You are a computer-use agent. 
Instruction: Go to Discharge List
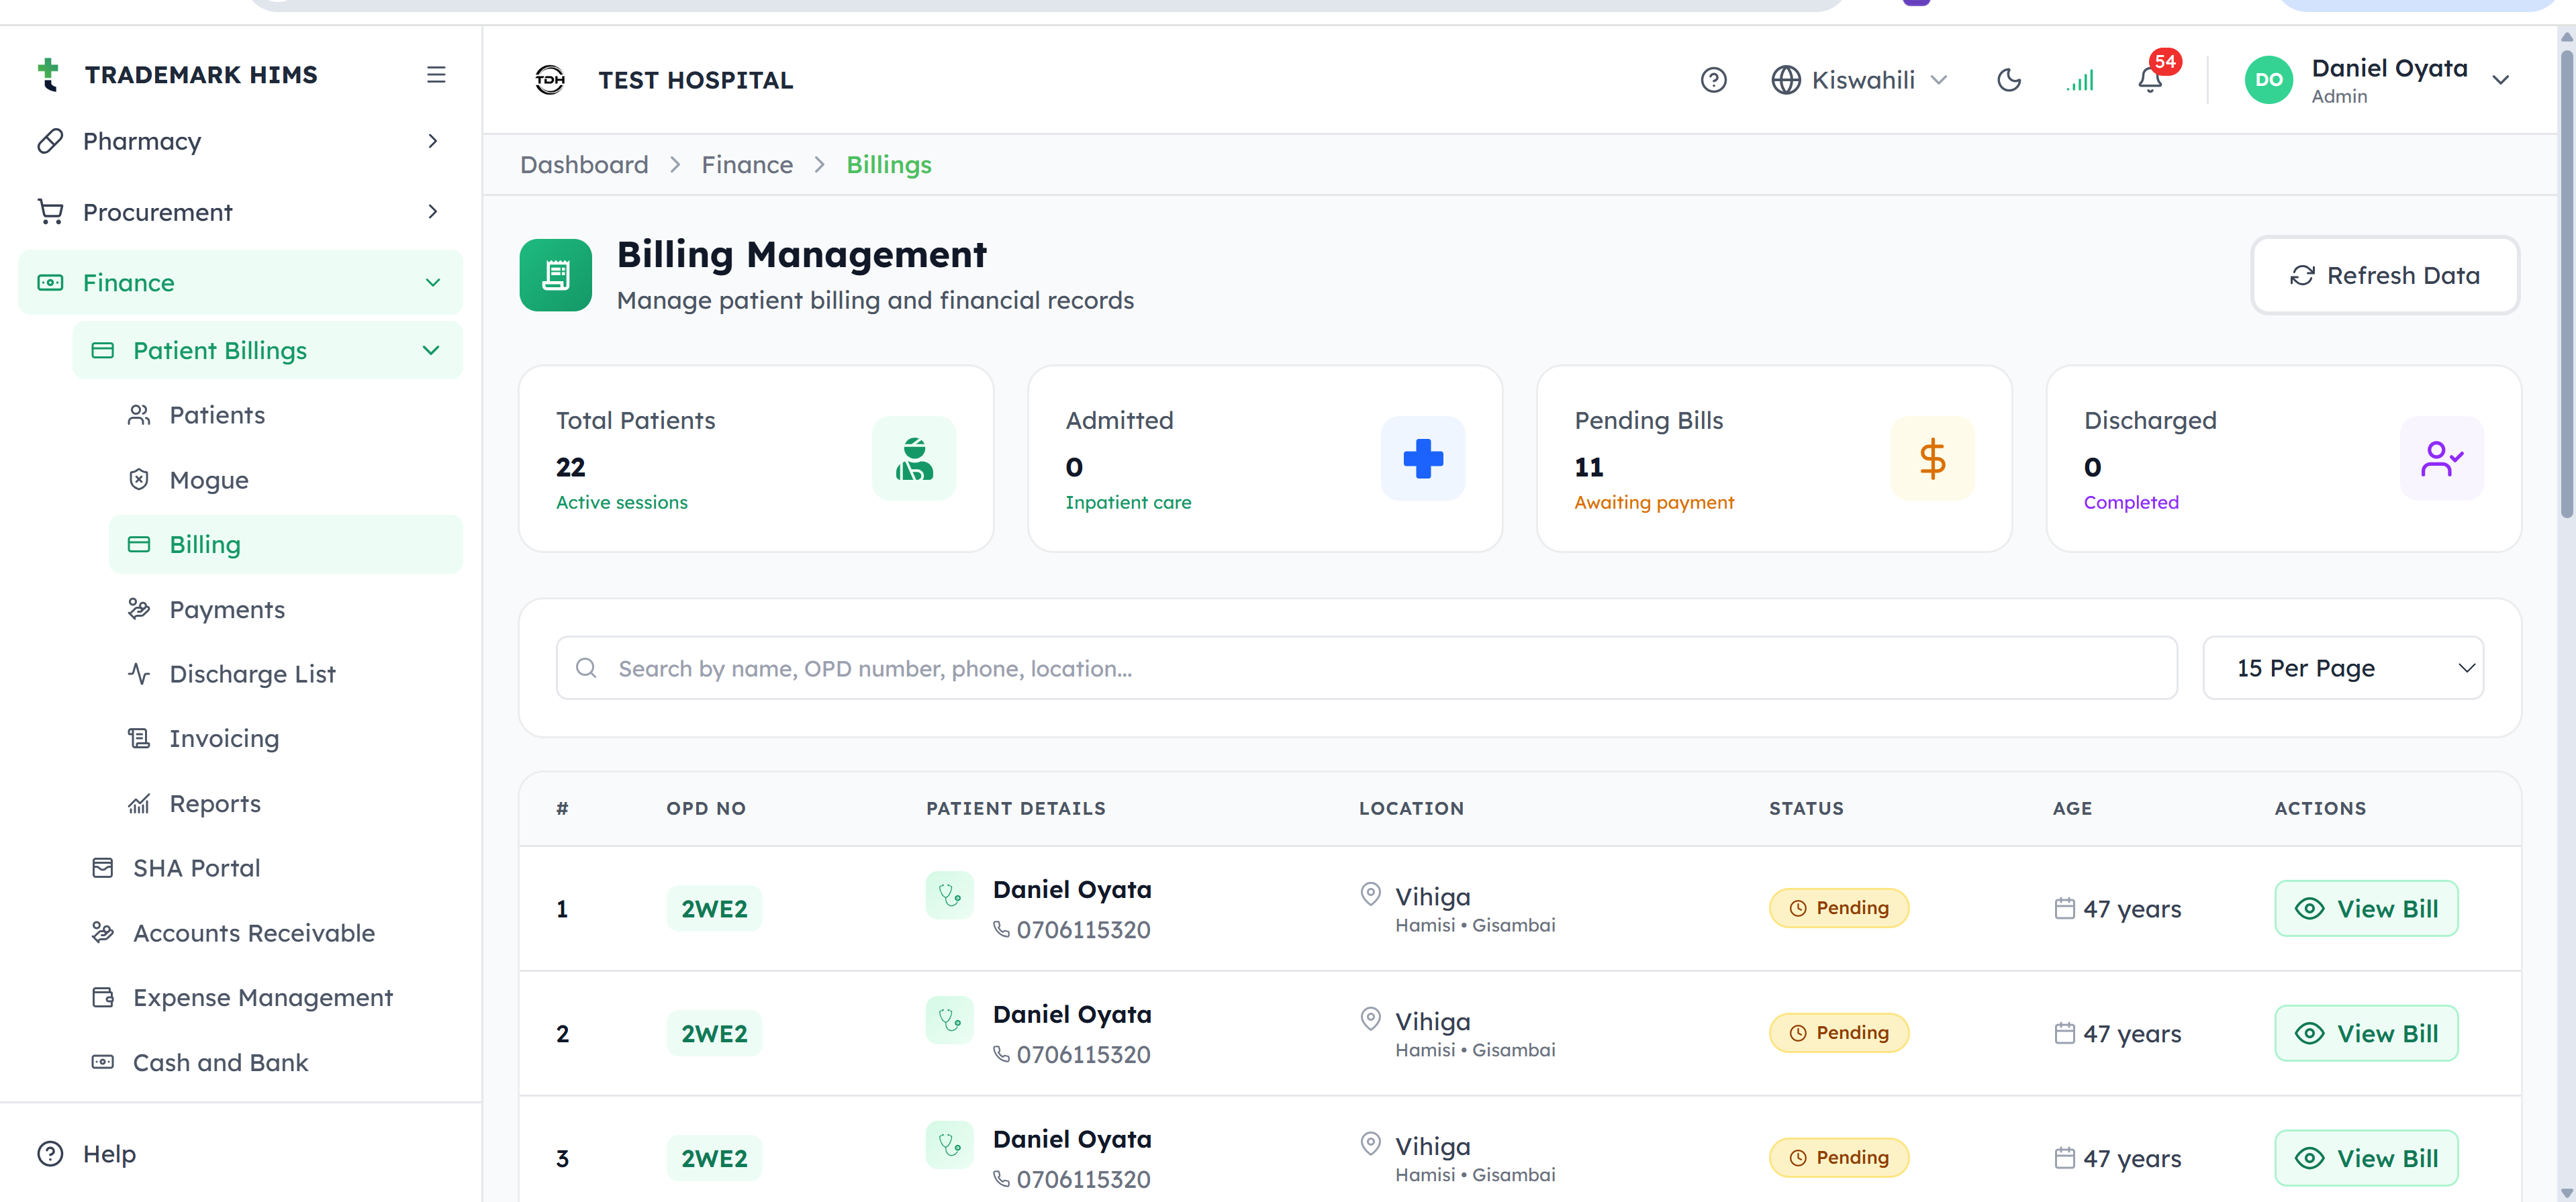click(285, 674)
